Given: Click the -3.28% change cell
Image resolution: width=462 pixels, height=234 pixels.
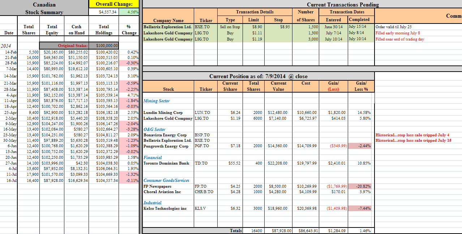Looking at the screenshot, I should click(129, 129).
